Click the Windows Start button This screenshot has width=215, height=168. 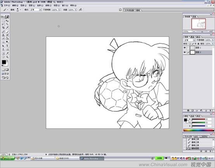tap(7, 158)
